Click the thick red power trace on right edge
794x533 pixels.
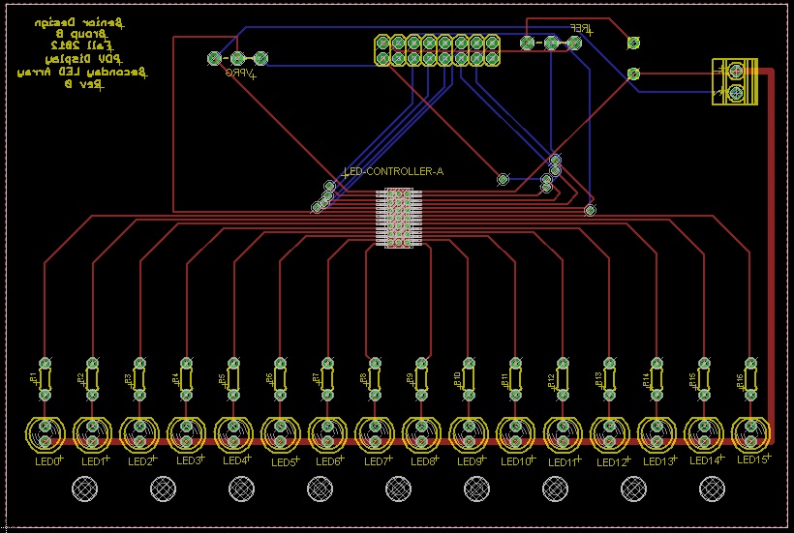(x=773, y=252)
